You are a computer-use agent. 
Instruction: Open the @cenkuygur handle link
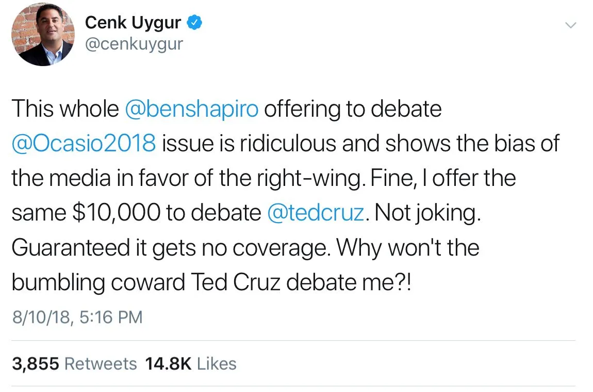tap(134, 44)
